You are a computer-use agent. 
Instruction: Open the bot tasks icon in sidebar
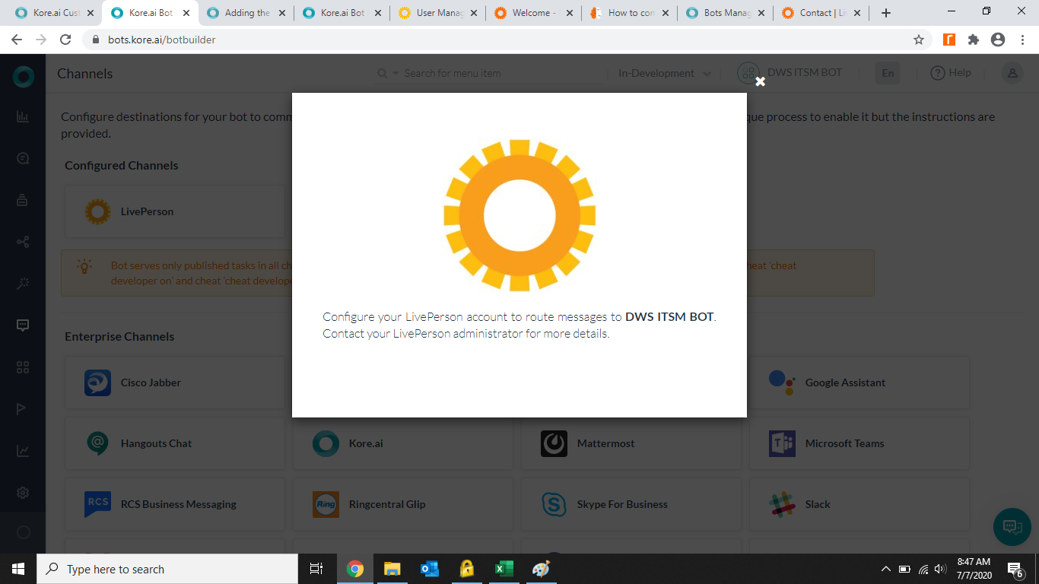tap(23, 200)
